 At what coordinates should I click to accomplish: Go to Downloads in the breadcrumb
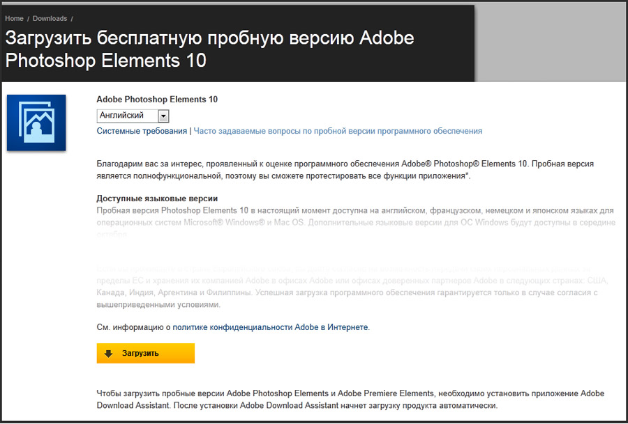[x=50, y=18]
